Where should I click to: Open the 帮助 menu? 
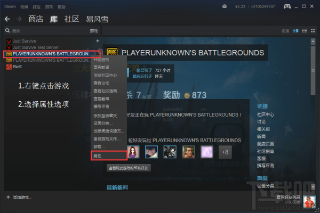coord(61,7)
